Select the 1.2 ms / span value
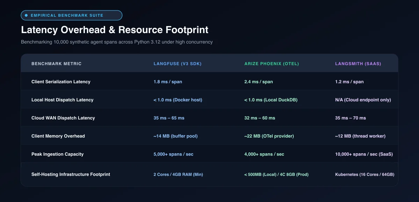 (350, 82)
